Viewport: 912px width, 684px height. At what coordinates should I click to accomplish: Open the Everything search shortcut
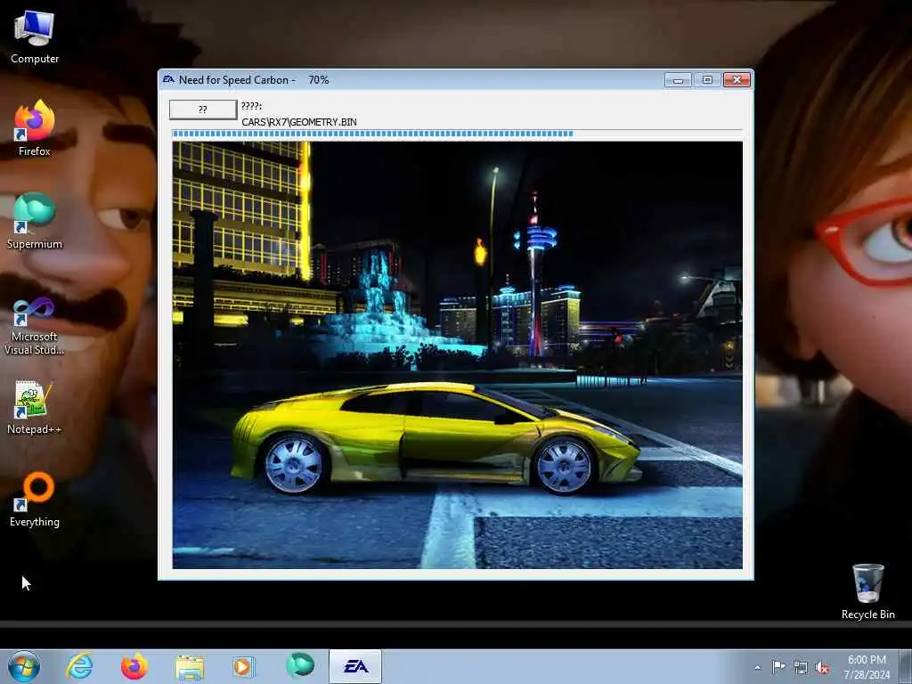pos(35,499)
